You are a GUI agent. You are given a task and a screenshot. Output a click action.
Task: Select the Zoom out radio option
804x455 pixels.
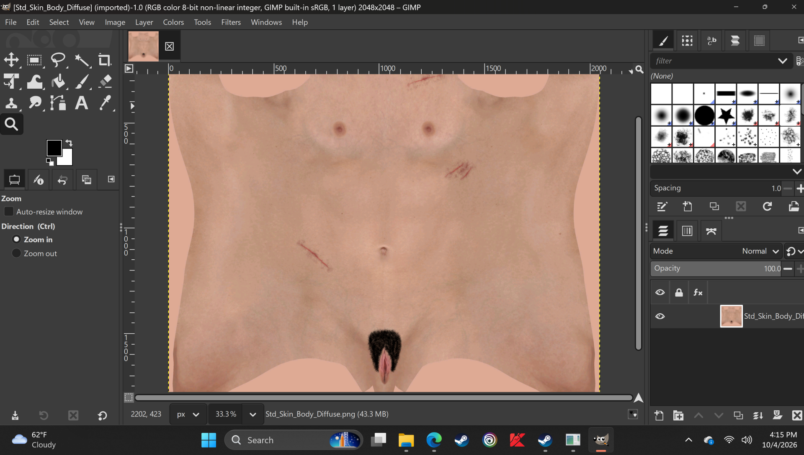(x=16, y=253)
